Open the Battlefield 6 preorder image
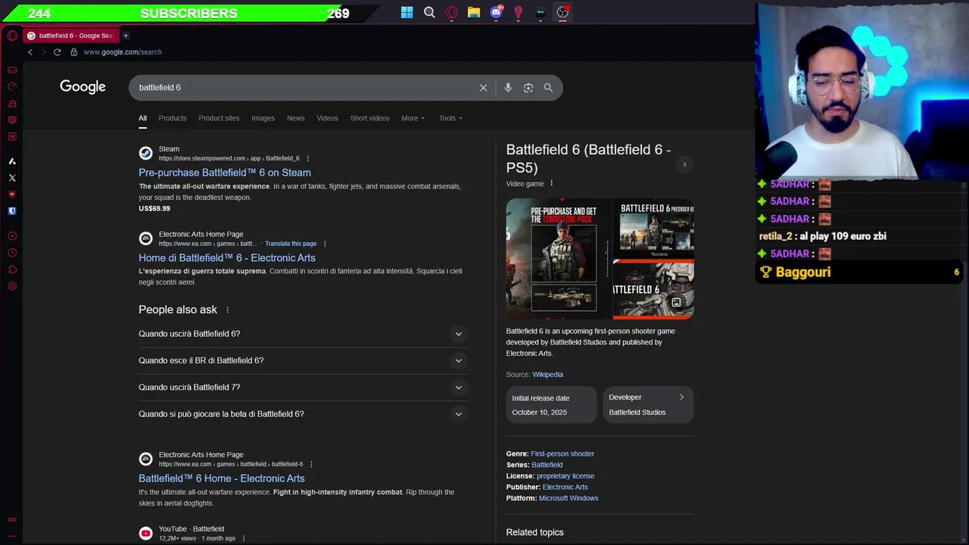 click(653, 228)
